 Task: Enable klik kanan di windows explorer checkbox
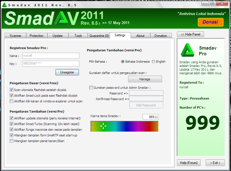pyautogui.click(x=11, y=101)
